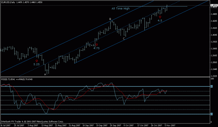Click the RSI scale value 100
This screenshot has height=127, width=218.
(x=212, y=79)
